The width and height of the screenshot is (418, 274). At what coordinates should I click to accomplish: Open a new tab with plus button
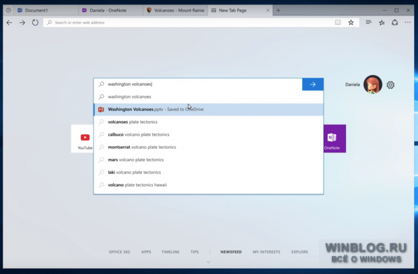pyautogui.click(x=278, y=10)
